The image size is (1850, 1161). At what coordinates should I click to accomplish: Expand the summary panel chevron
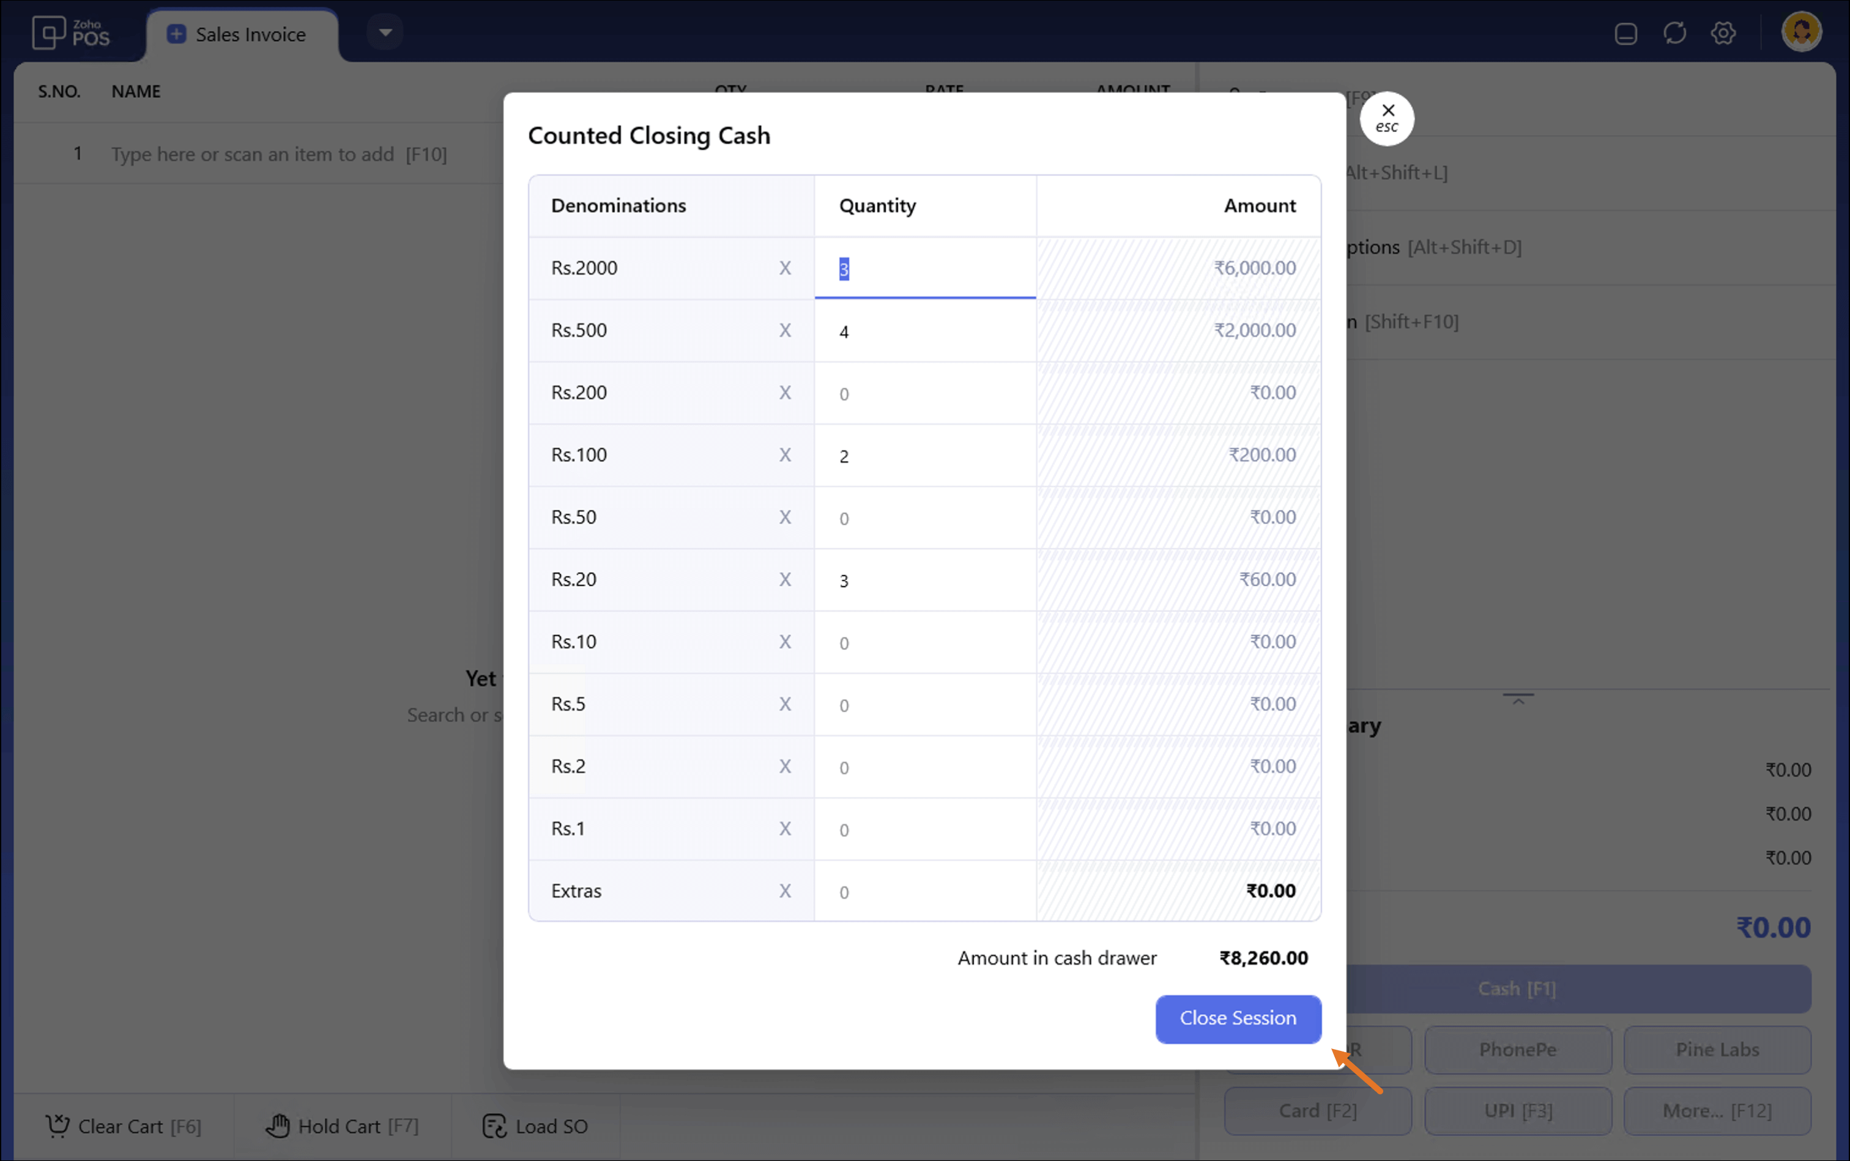[x=1518, y=699]
